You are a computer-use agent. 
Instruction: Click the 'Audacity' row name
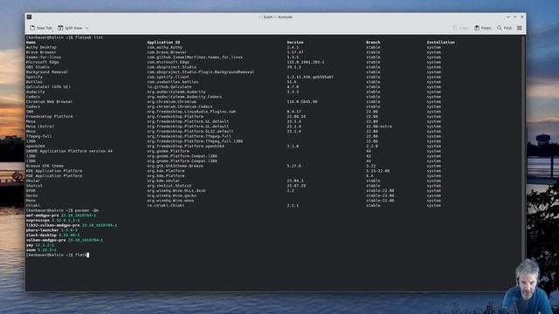point(35,92)
